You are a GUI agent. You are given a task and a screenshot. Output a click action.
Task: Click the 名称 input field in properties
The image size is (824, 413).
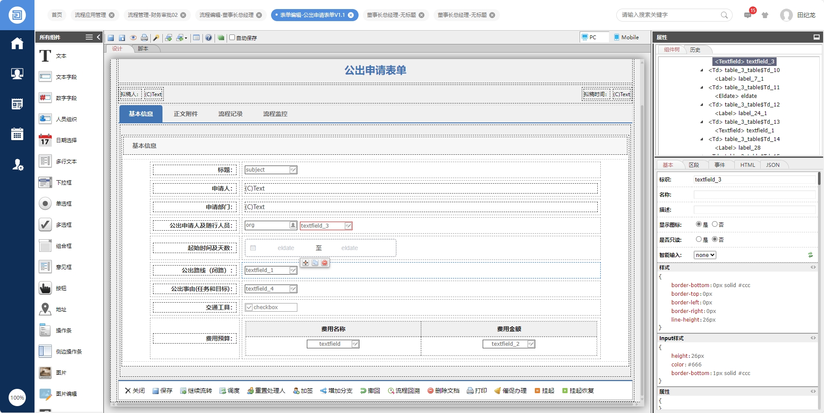[x=754, y=195]
